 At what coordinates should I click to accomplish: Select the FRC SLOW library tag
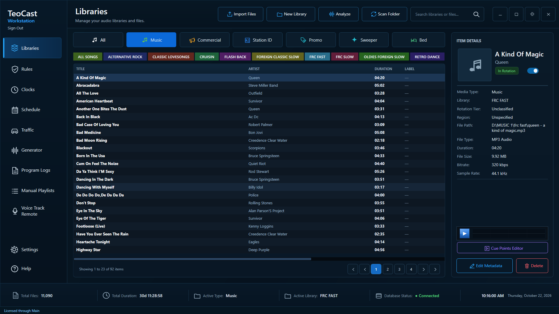point(345,57)
